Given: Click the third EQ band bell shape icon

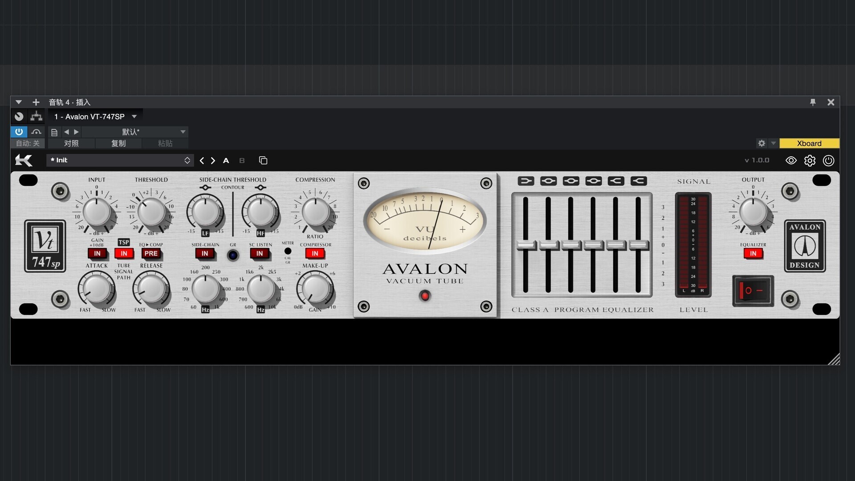Looking at the screenshot, I should click(571, 181).
